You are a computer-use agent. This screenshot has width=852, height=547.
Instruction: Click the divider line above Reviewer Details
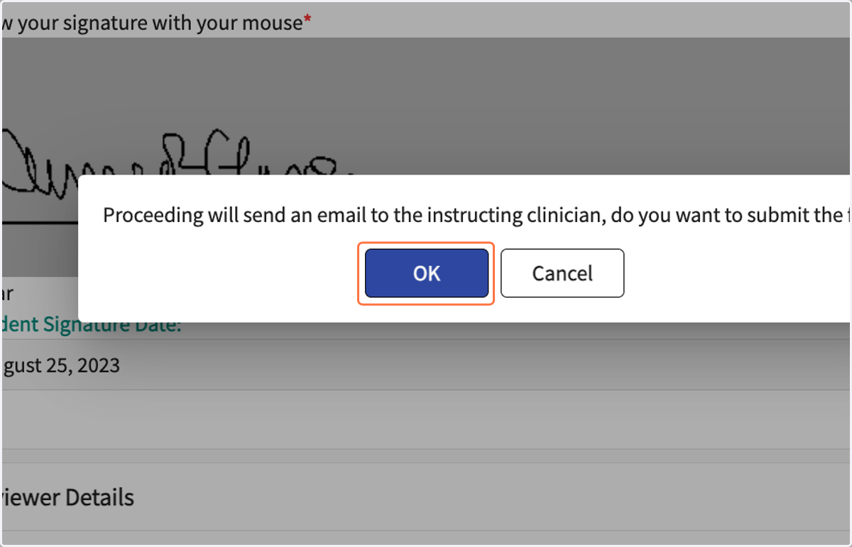tap(426, 463)
